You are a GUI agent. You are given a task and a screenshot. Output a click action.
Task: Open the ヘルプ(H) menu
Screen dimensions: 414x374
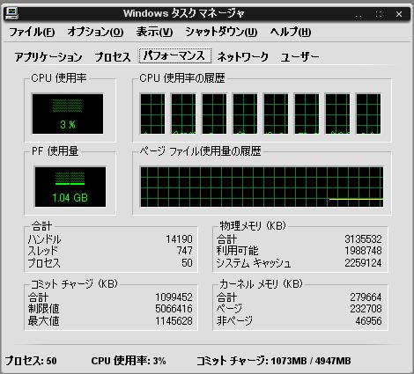pyautogui.click(x=291, y=32)
